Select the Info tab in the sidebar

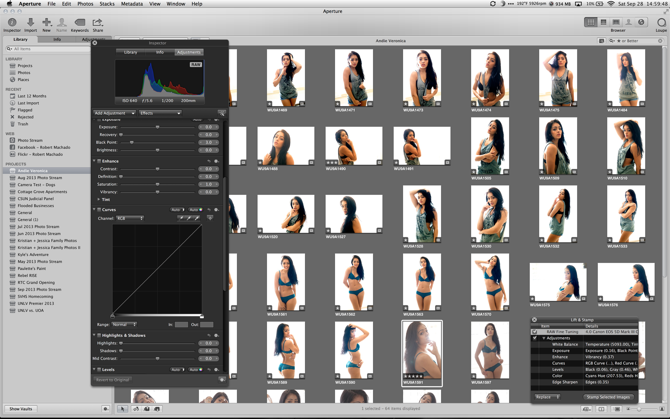pyautogui.click(x=57, y=39)
